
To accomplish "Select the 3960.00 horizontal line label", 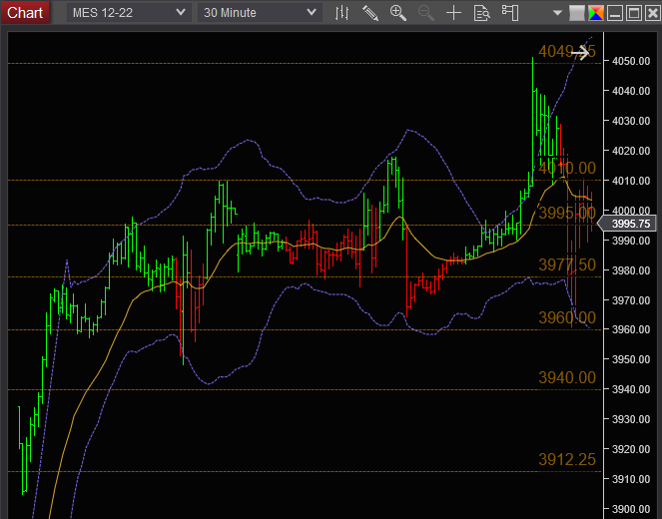I will (567, 317).
